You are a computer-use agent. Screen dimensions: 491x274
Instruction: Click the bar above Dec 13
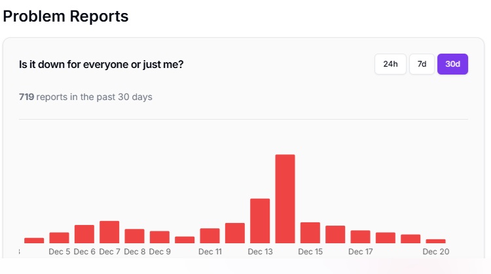pos(260,220)
